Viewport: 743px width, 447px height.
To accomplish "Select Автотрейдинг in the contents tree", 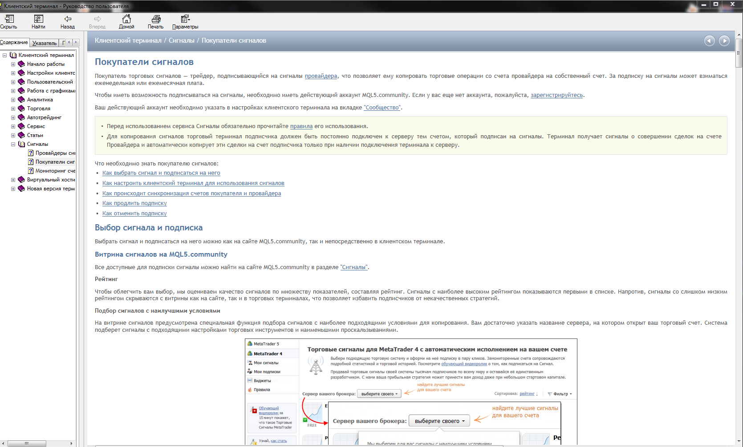I will (44, 117).
